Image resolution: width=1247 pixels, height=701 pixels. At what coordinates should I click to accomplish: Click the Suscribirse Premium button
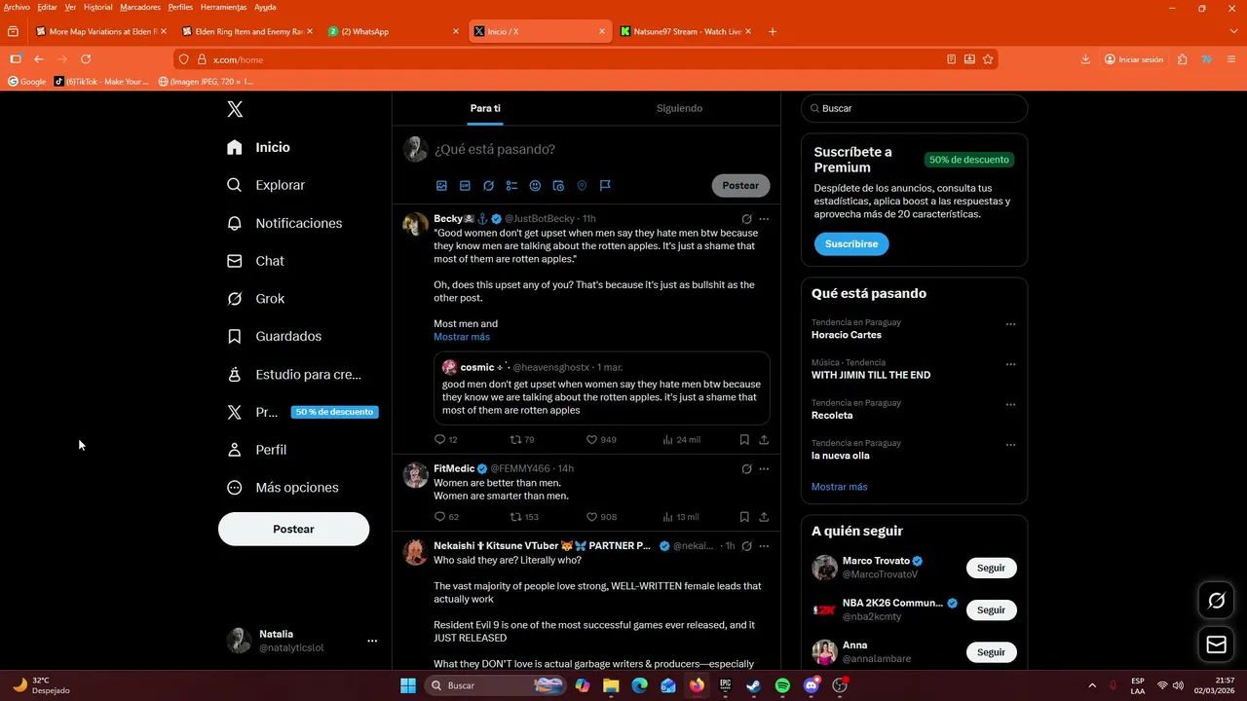click(x=851, y=243)
